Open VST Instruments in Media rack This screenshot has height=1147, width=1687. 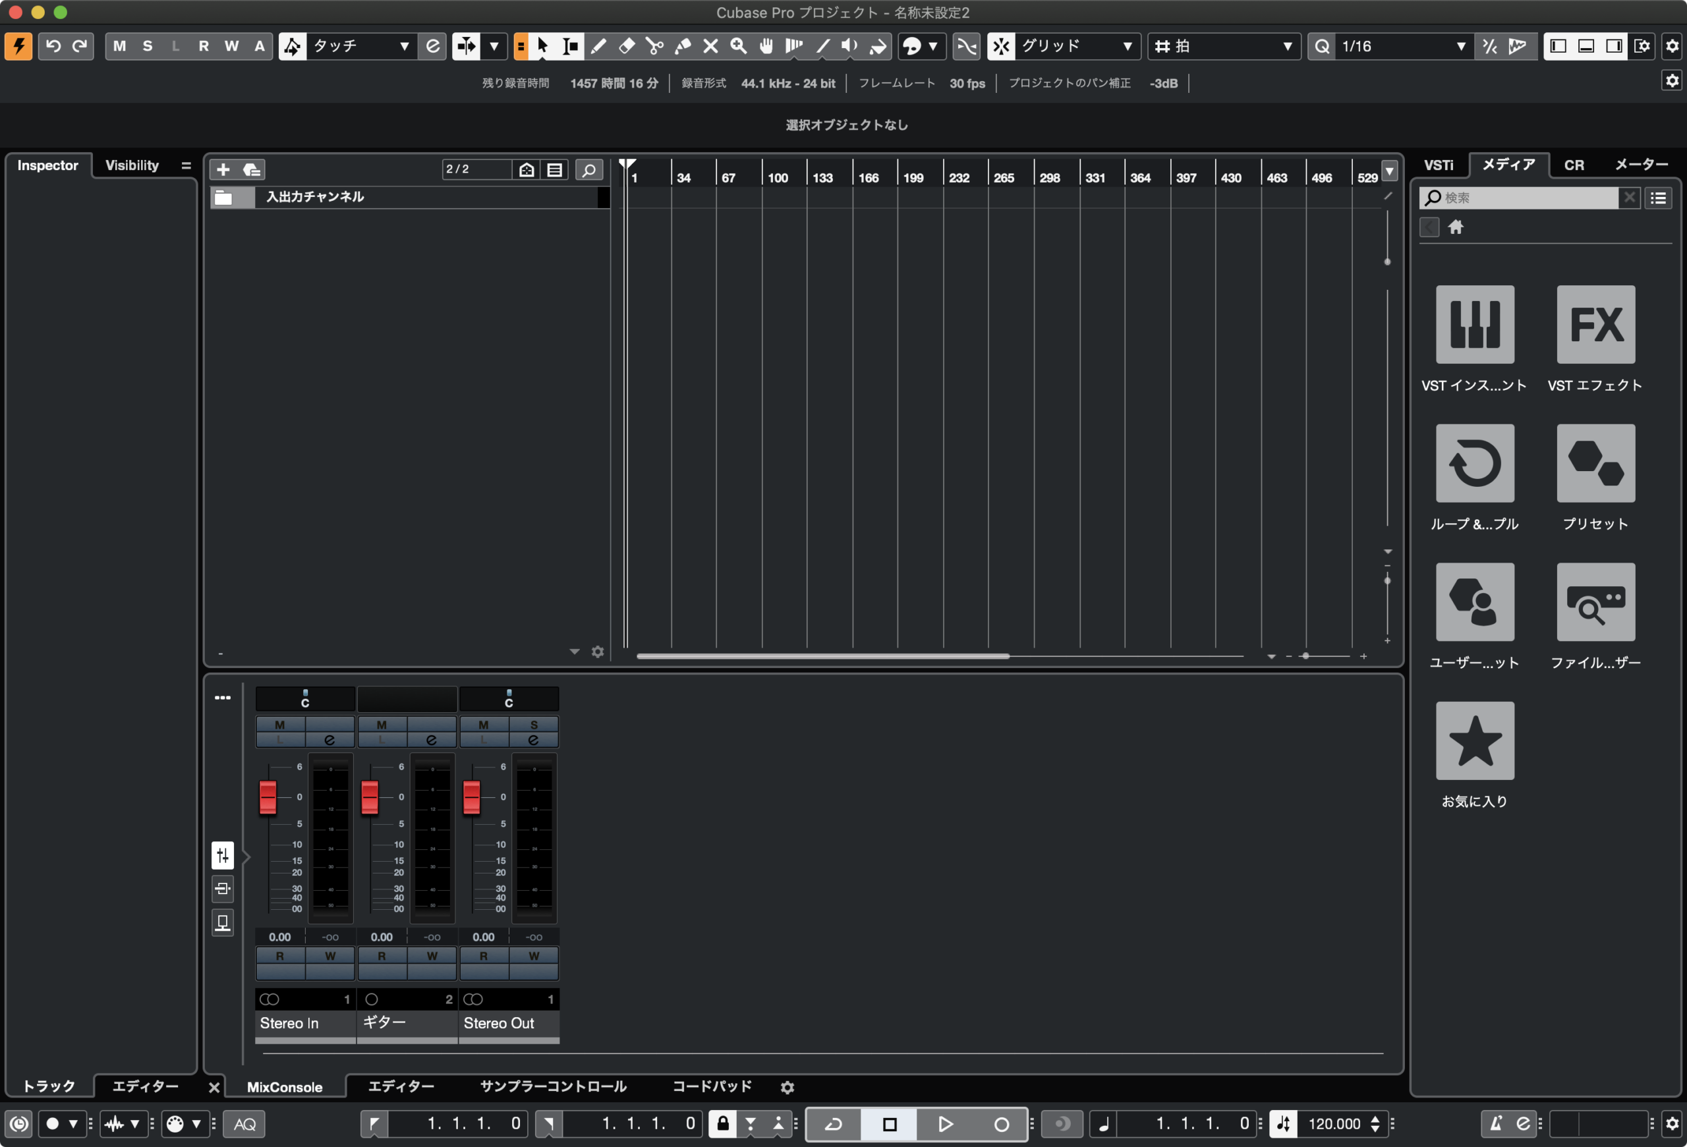(1474, 324)
